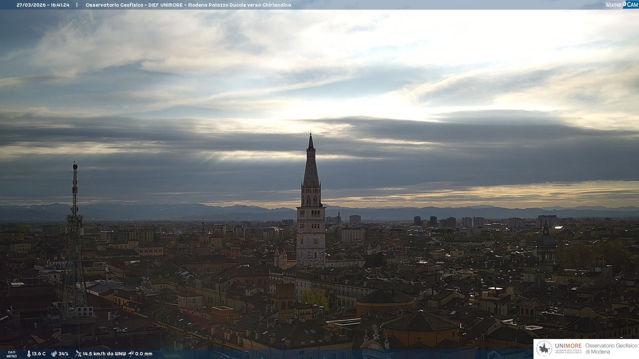Click the DATI METEO label
Viewport: 639px width, 359px height.
click(12, 354)
